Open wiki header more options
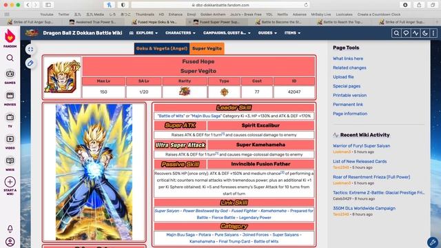This screenshot has width=441, height=248. pyautogui.click(x=433, y=33)
